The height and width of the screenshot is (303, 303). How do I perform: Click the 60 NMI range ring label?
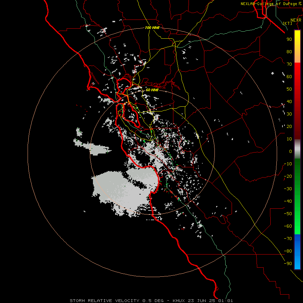[152, 90]
